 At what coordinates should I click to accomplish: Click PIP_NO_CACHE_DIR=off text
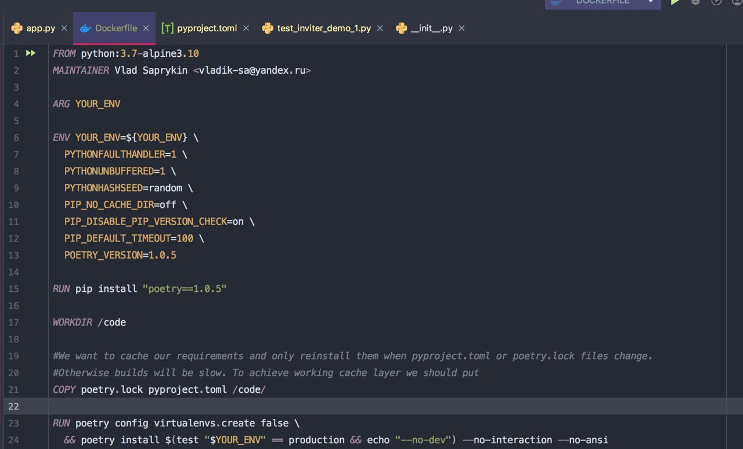[x=120, y=205]
